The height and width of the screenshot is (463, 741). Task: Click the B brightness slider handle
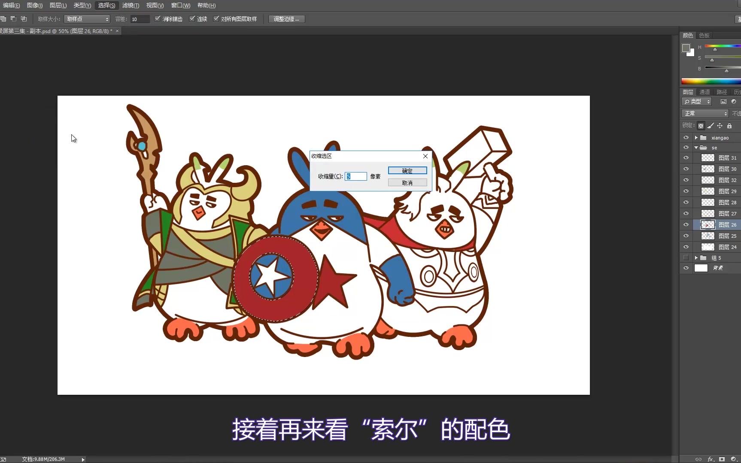pyautogui.click(x=726, y=71)
